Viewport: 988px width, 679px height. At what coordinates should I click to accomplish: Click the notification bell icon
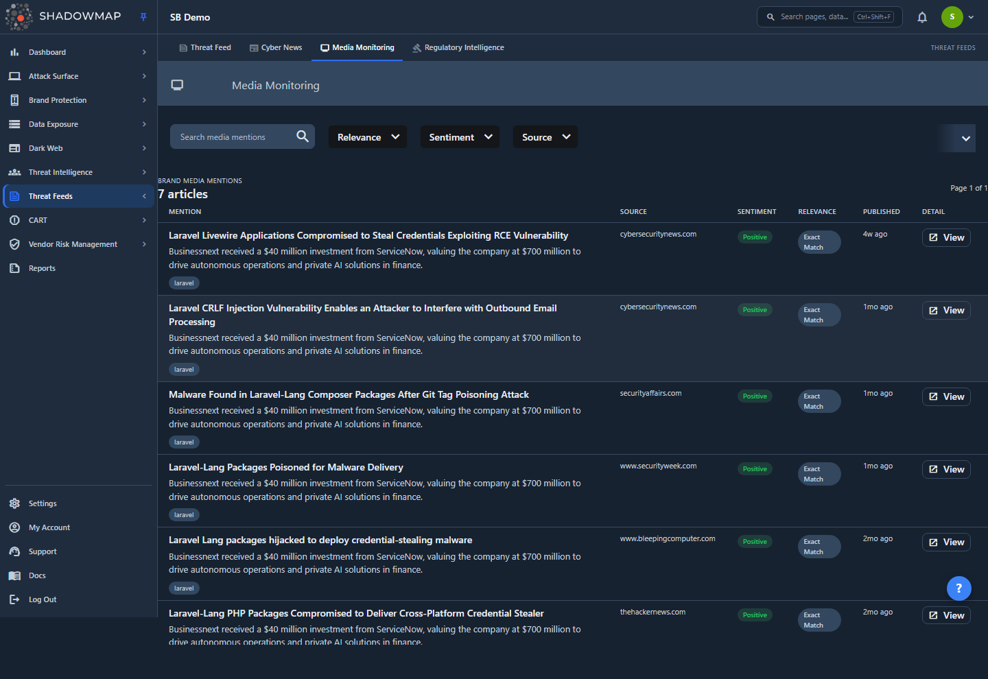tap(922, 17)
